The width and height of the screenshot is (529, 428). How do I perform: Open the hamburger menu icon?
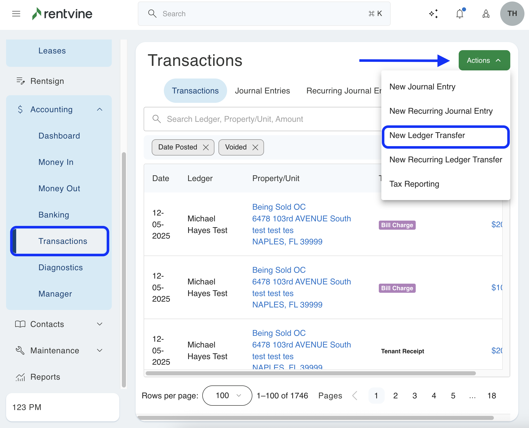(x=16, y=14)
